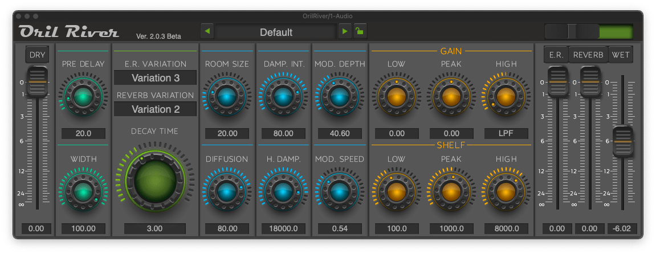The width and height of the screenshot is (656, 254).
Task: Click the H. Damp. knob
Action: pyautogui.click(x=283, y=192)
